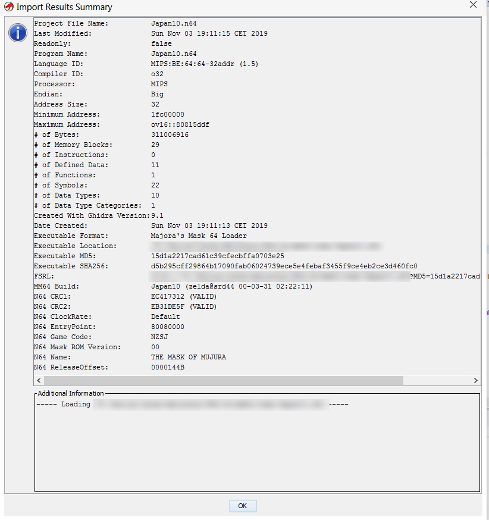Close the Import Results Summary dialog
489x520 pixels.
(473, 5)
